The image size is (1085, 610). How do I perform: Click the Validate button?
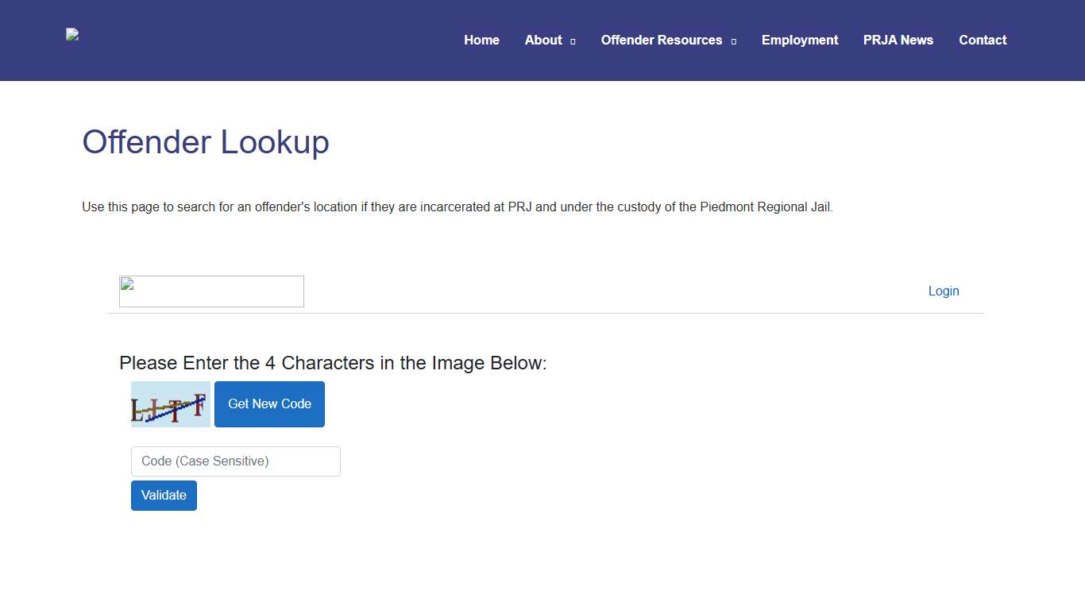(x=164, y=495)
